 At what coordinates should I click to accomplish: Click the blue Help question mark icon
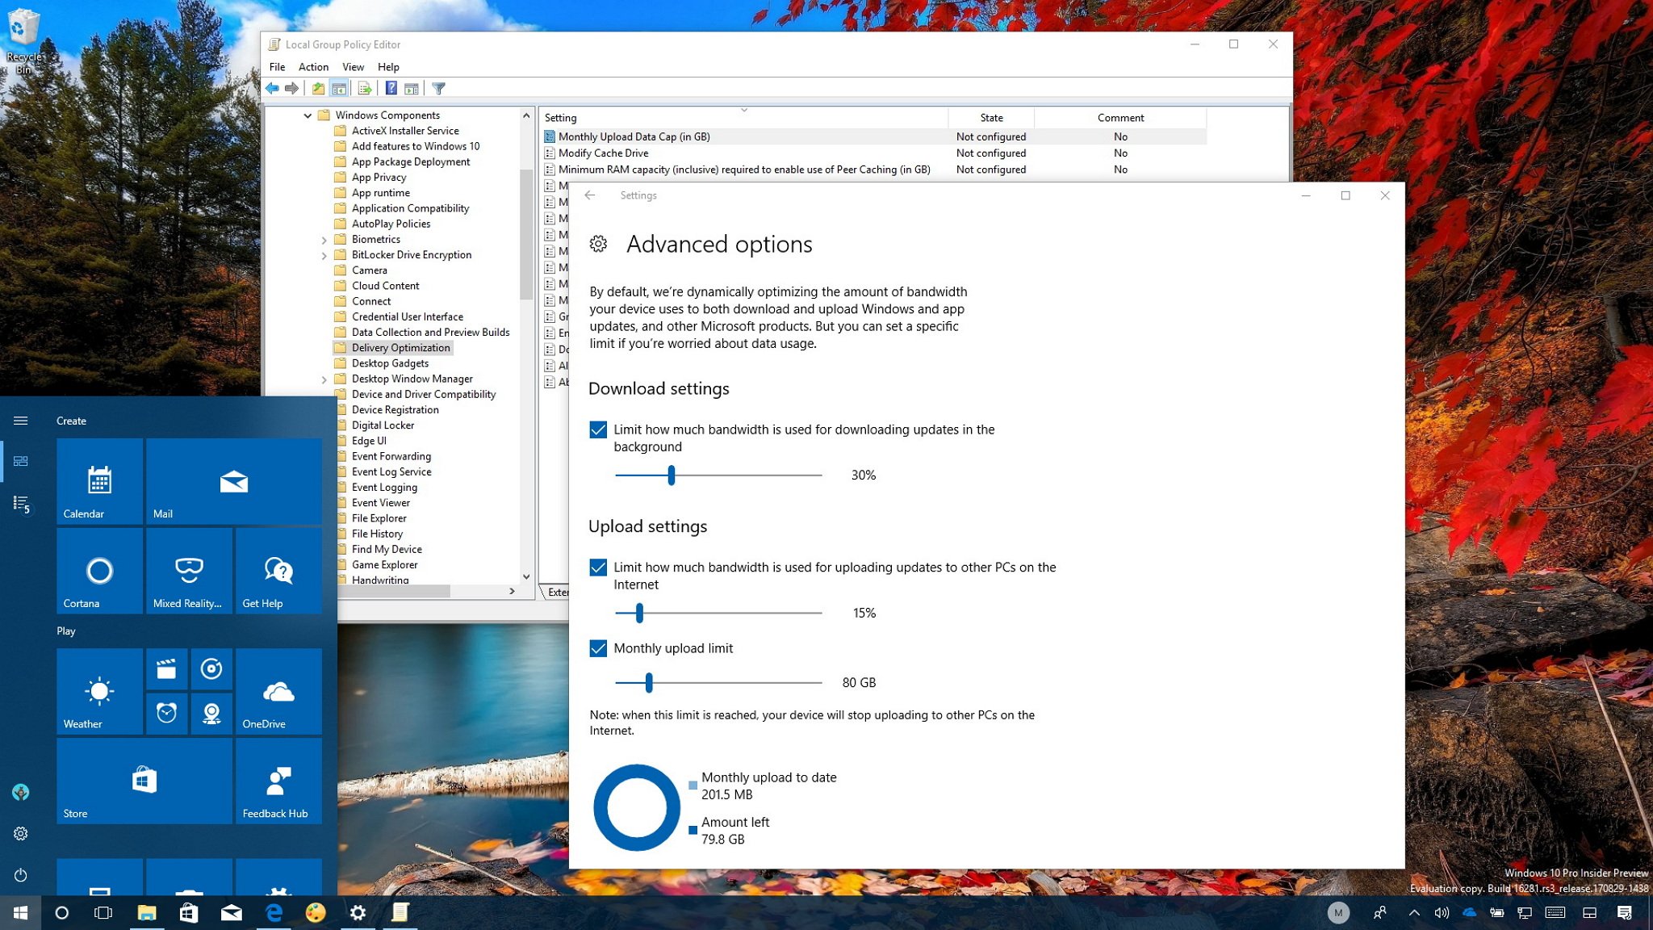(391, 89)
